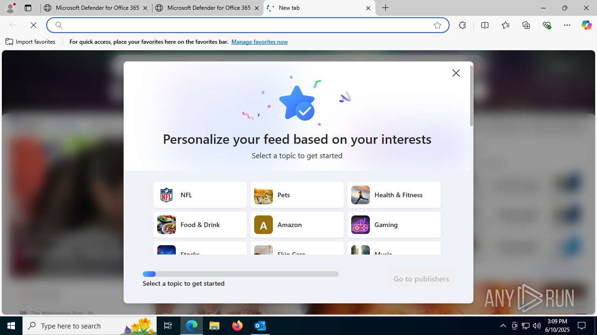Select the Music topic
The image size is (597, 335).
pos(394,248)
